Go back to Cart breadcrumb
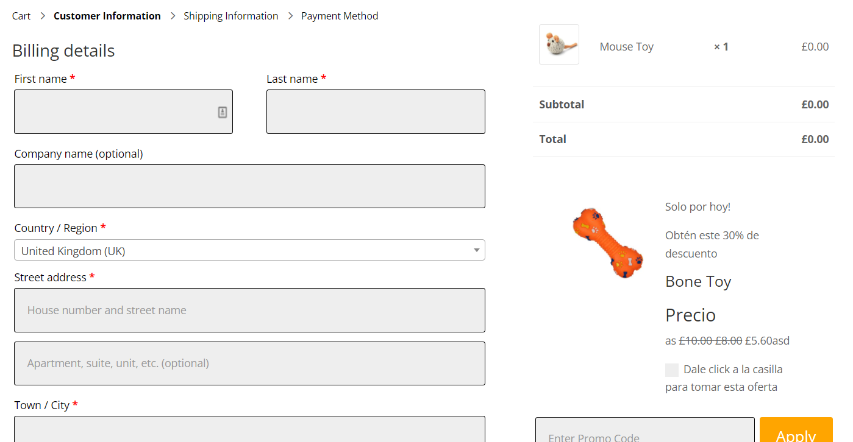The image size is (853, 442). point(21,16)
